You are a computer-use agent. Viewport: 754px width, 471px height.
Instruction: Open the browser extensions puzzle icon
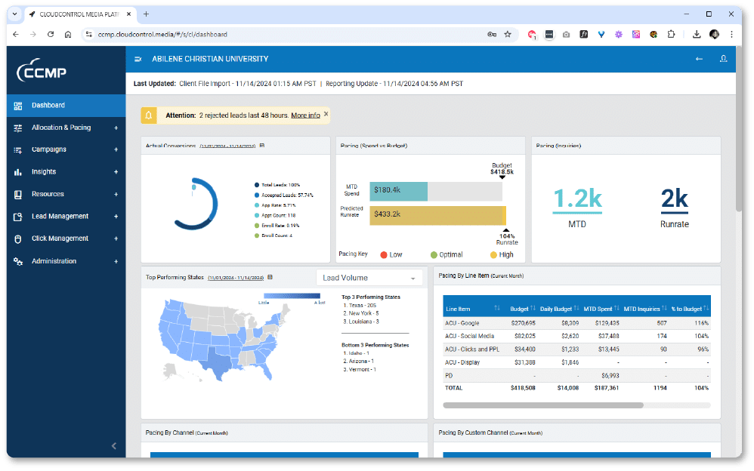tap(671, 35)
